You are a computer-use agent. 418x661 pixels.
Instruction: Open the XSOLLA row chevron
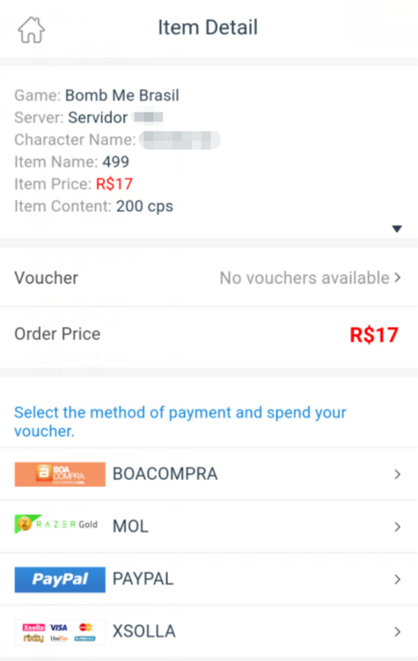(x=398, y=632)
